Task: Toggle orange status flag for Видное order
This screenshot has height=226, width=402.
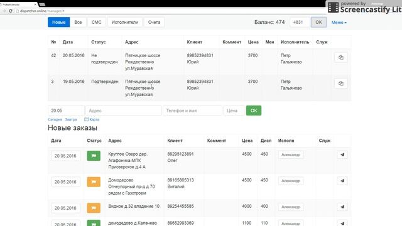Action: click(x=94, y=208)
